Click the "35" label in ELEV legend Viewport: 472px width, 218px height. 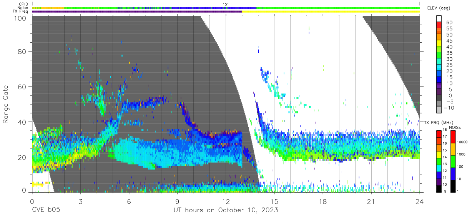pyautogui.click(x=449, y=53)
